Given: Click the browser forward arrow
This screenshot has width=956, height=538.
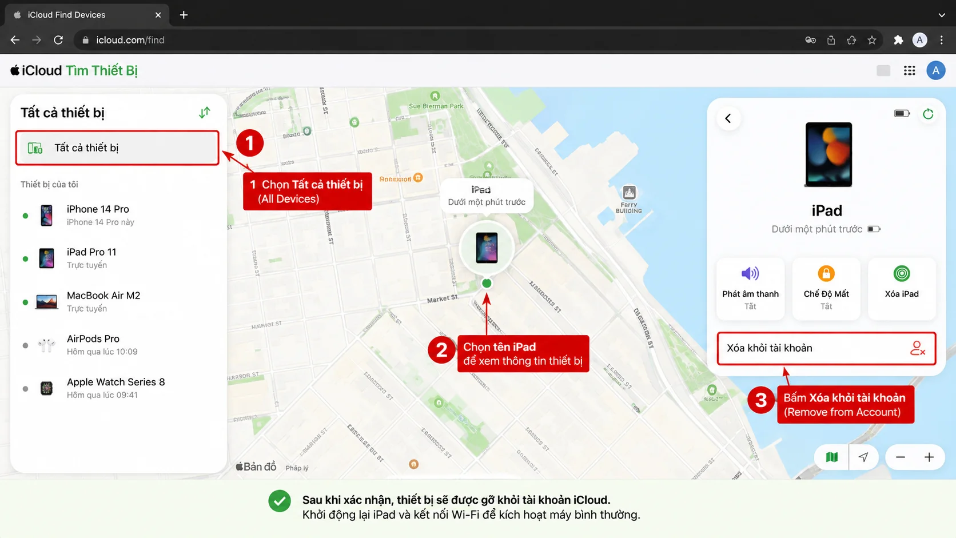Looking at the screenshot, I should click(x=37, y=40).
